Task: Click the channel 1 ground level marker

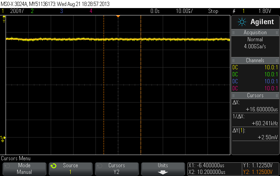Action: click(3, 139)
